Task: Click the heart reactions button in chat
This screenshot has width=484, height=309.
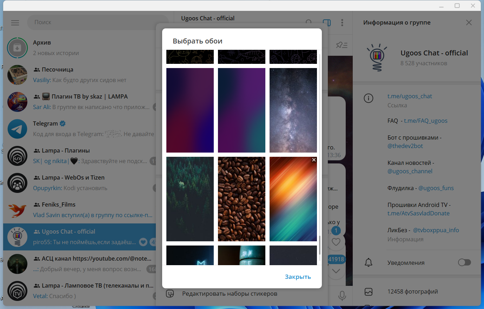Action: coord(336,242)
